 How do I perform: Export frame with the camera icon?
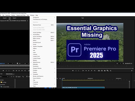tap(105, 71)
